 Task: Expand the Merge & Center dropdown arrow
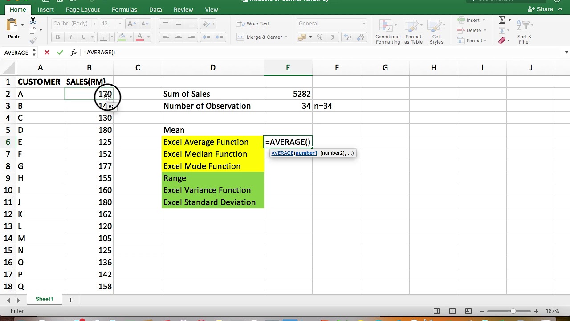[x=286, y=37]
